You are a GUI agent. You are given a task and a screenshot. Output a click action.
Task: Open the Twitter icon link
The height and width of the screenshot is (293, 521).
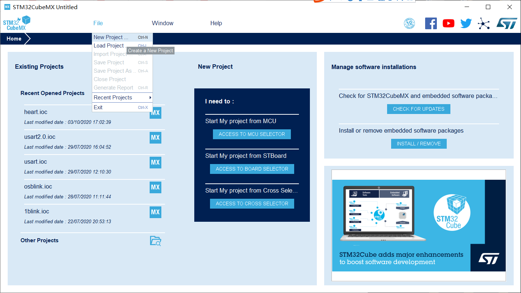[x=466, y=23]
